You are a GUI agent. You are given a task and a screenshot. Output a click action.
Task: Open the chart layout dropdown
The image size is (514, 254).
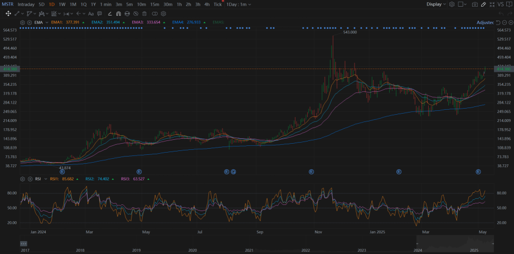462,4
